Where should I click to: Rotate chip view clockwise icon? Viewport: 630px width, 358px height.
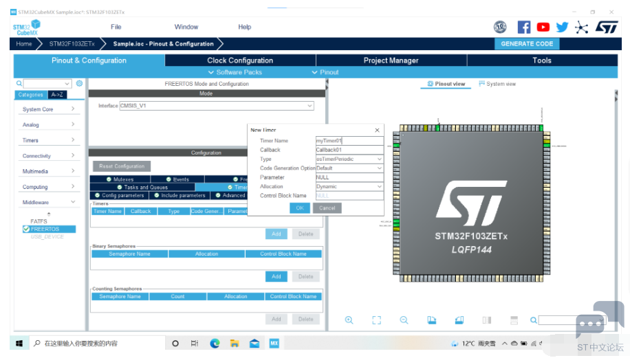click(431, 320)
